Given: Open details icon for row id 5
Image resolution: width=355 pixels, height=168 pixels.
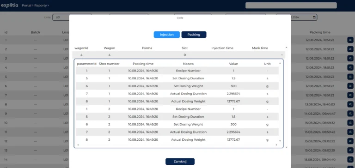Looking at the screenshot, I should coord(350,77).
